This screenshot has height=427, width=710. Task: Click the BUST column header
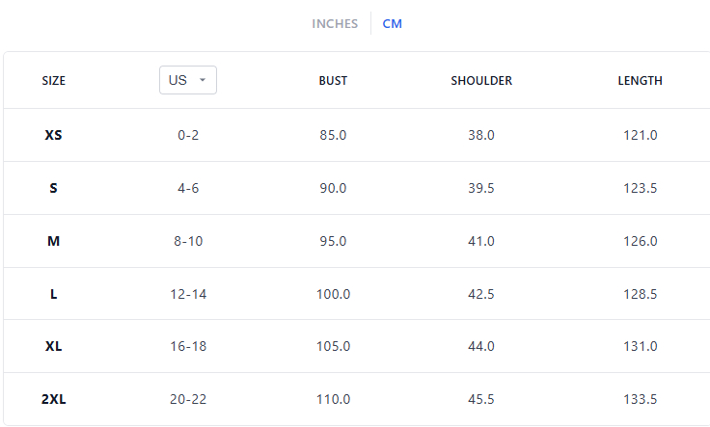(x=333, y=81)
